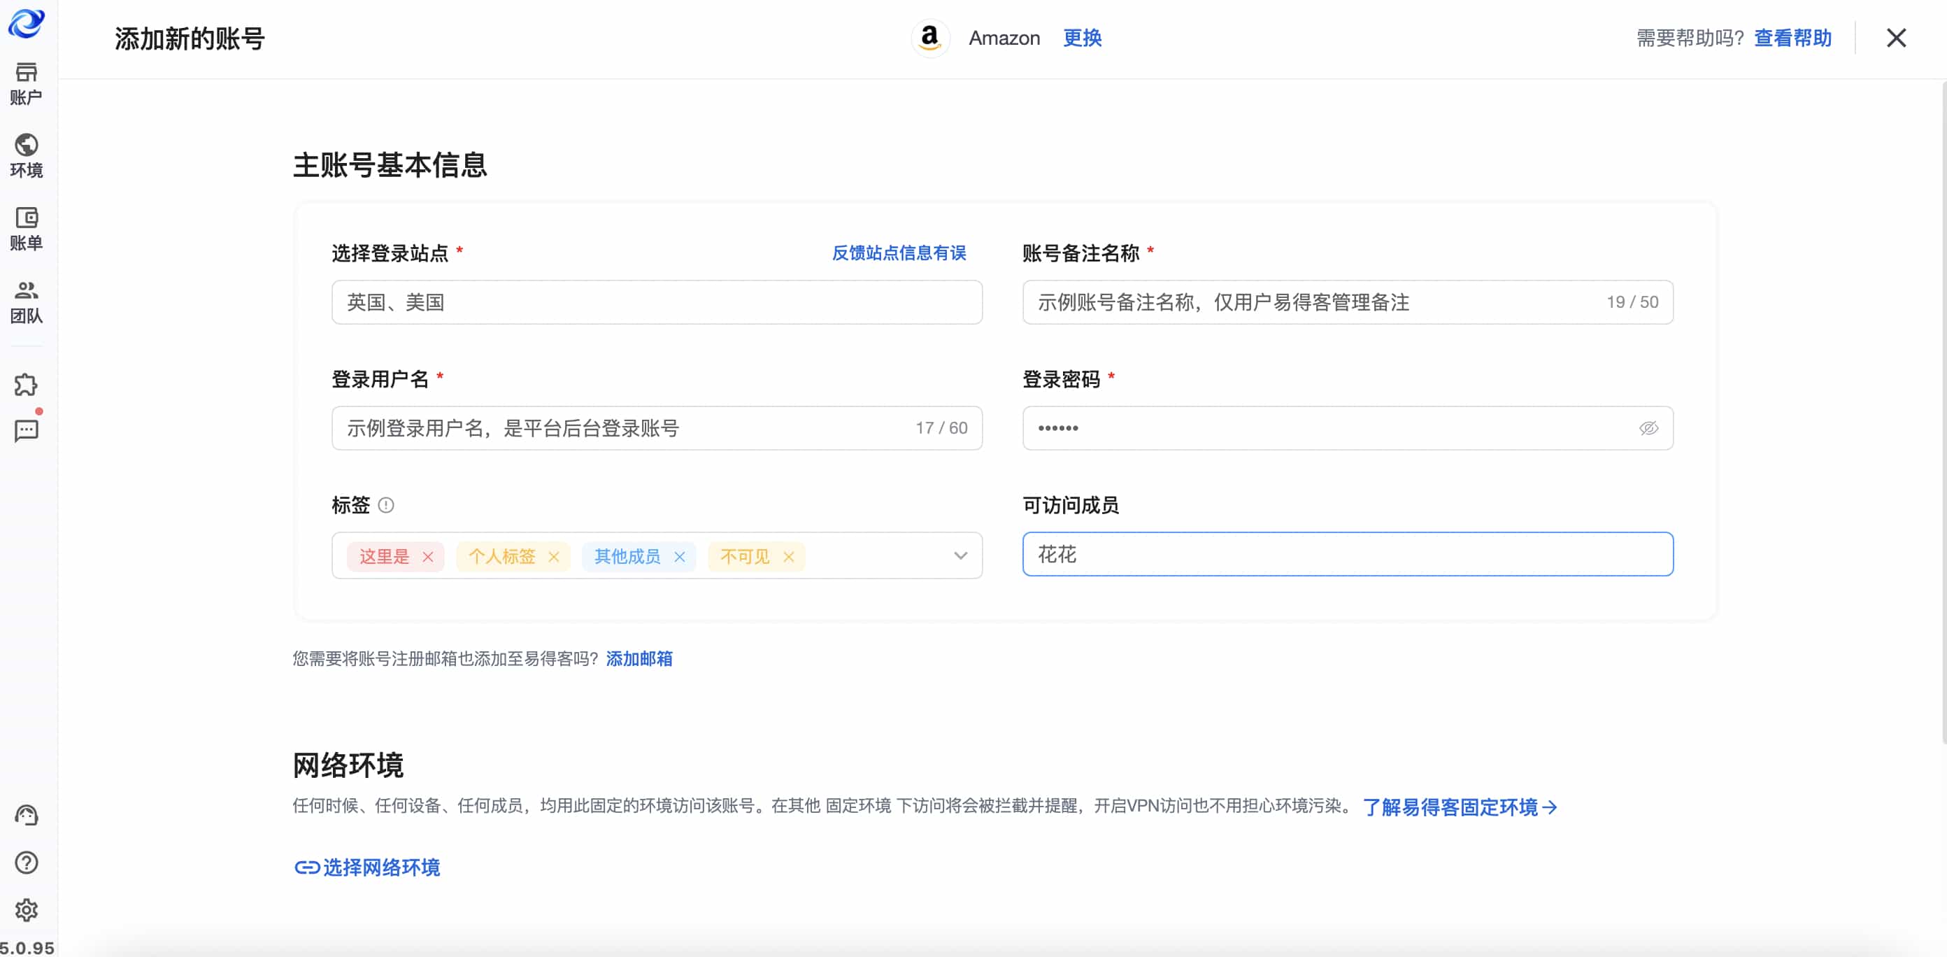Open the customer support headset icon

coord(27,815)
